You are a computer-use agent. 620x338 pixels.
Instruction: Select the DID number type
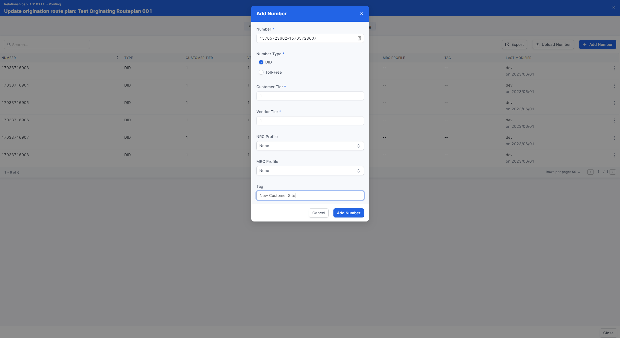coord(261,62)
